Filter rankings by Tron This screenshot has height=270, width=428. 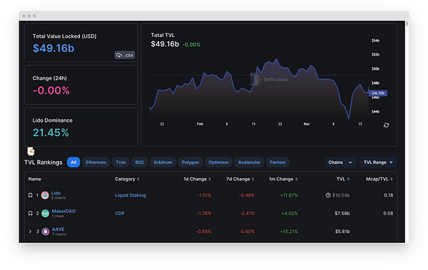(121, 162)
